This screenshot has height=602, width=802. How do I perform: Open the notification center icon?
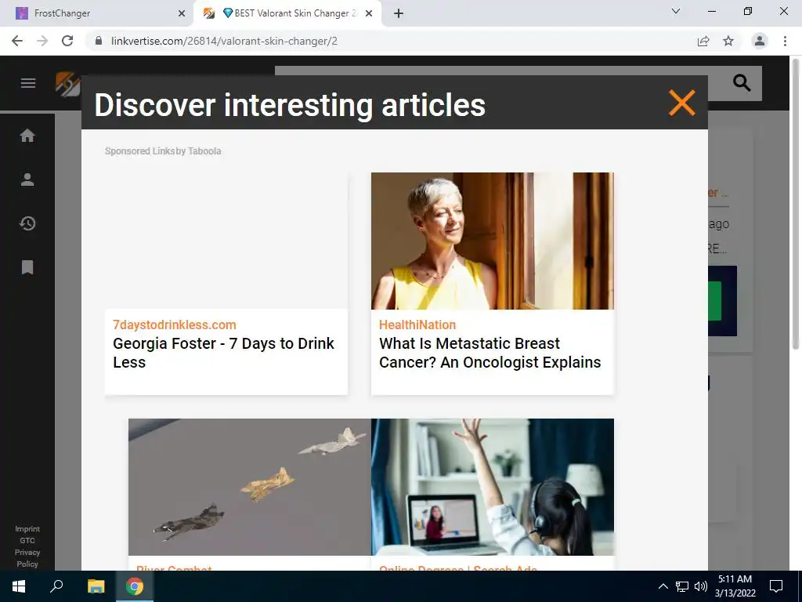point(776,586)
